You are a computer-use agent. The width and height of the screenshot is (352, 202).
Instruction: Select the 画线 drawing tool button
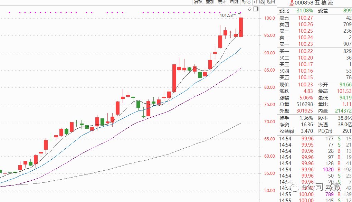(234, 2)
